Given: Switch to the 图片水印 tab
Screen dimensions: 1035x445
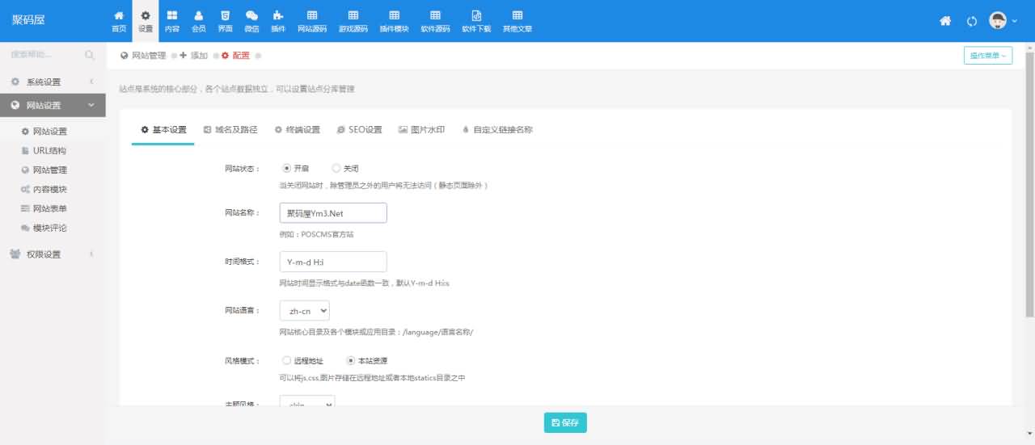Looking at the screenshot, I should coord(421,129).
